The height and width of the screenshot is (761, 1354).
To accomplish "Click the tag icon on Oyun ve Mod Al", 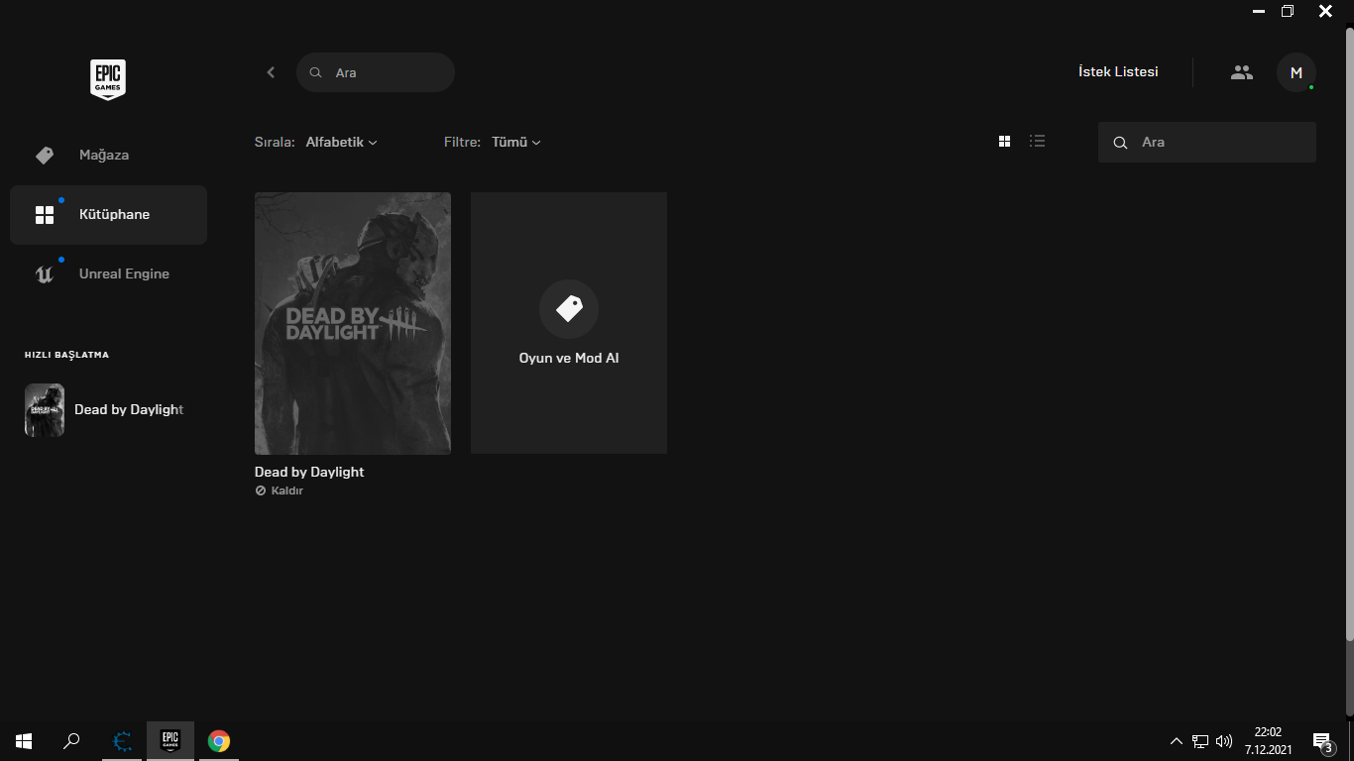I will (569, 309).
